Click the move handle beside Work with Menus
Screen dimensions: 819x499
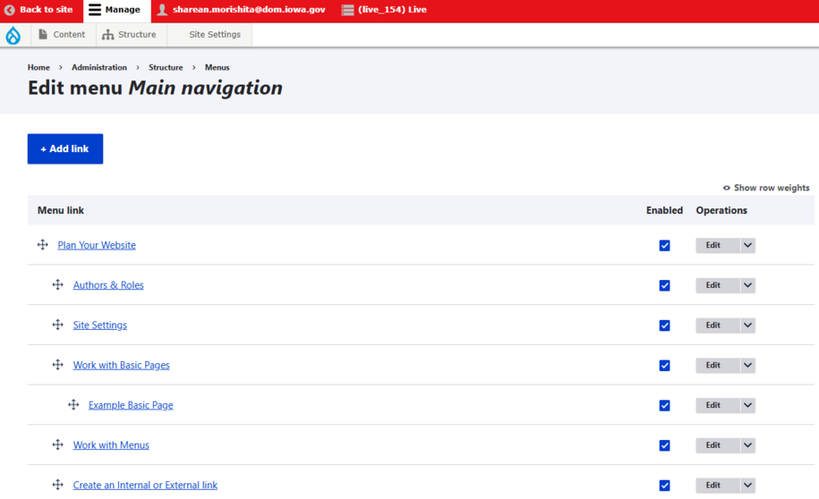click(57, 444)
